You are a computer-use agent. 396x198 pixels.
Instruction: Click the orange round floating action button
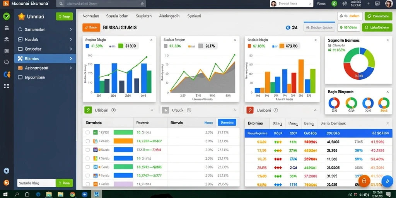[x=364, y=181]
